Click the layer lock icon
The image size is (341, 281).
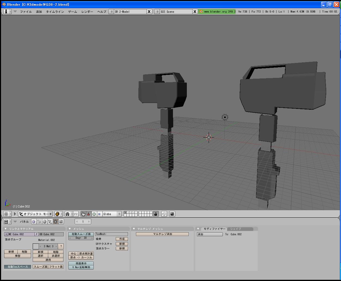(x=156, y=214)
